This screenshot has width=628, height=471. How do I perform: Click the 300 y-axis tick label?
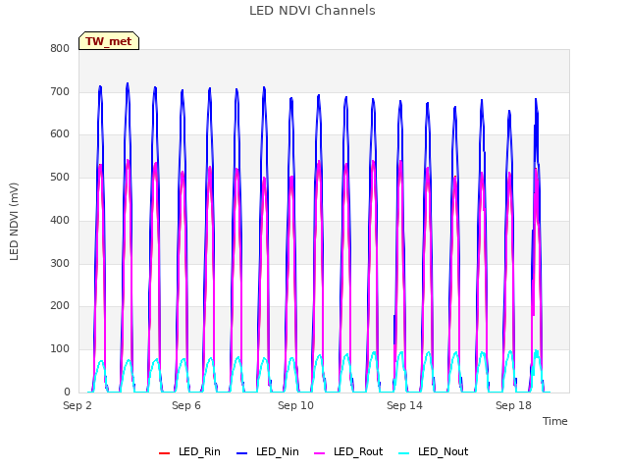coord(60,263)
